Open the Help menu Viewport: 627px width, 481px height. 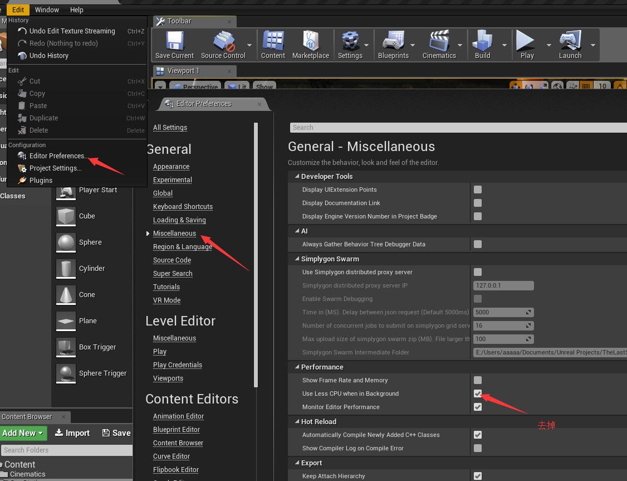click(76, 9)
